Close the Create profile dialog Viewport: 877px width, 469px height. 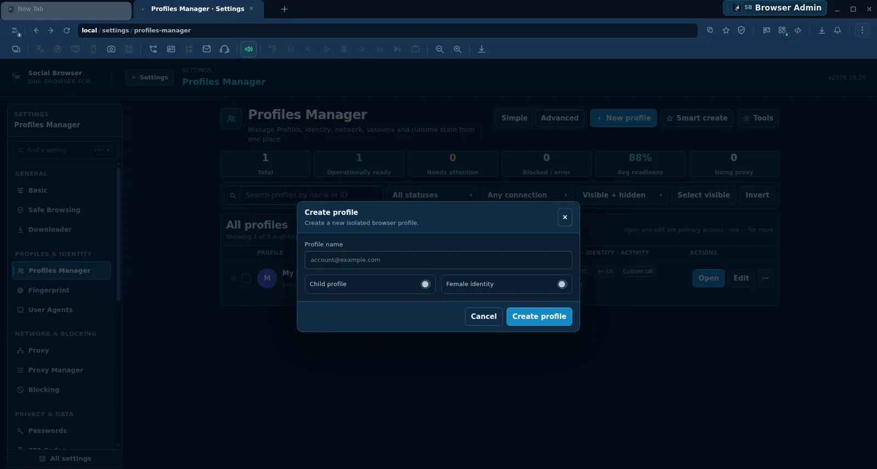pos(565,218)
